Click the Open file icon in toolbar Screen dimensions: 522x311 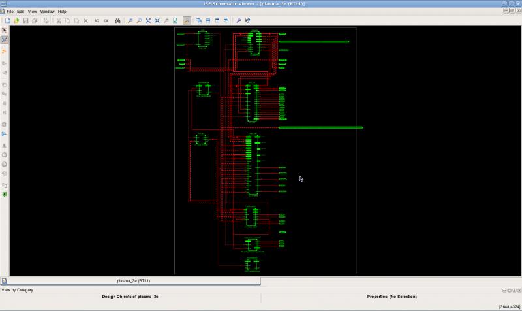coord(17,21)
